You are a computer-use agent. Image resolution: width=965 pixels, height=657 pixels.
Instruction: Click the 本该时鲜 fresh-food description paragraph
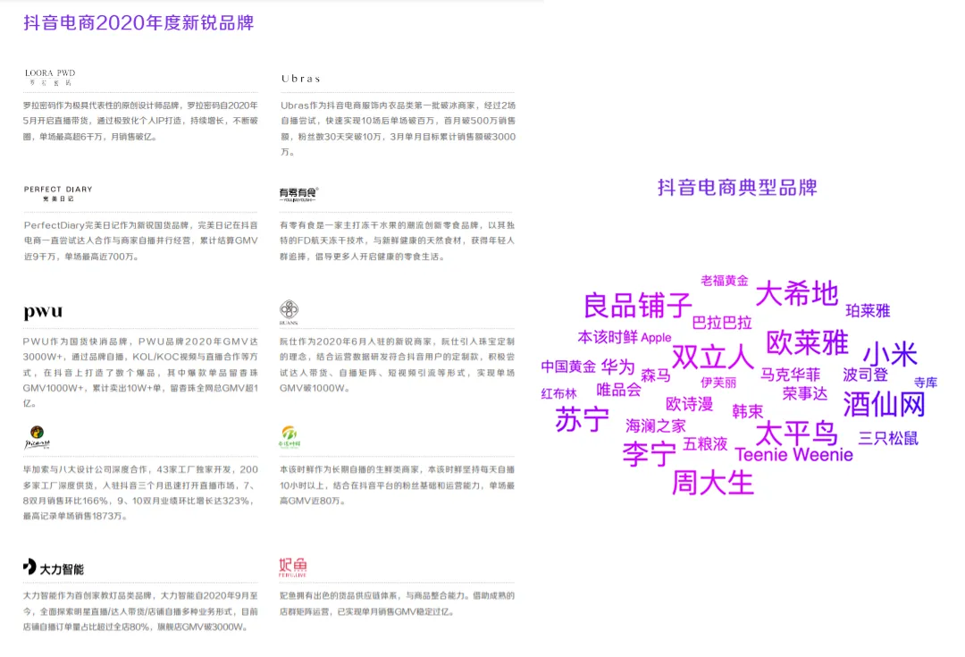pyautogui.click(x=397, y=485)
